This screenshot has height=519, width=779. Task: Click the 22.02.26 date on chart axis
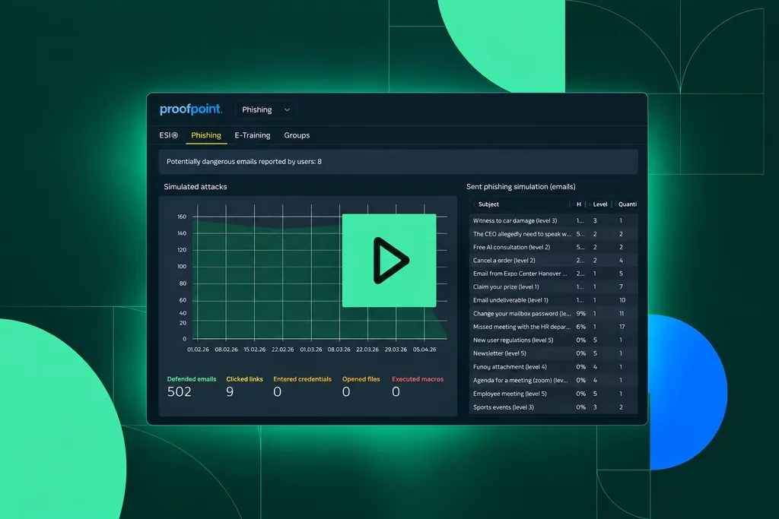[x=282, y=350]
